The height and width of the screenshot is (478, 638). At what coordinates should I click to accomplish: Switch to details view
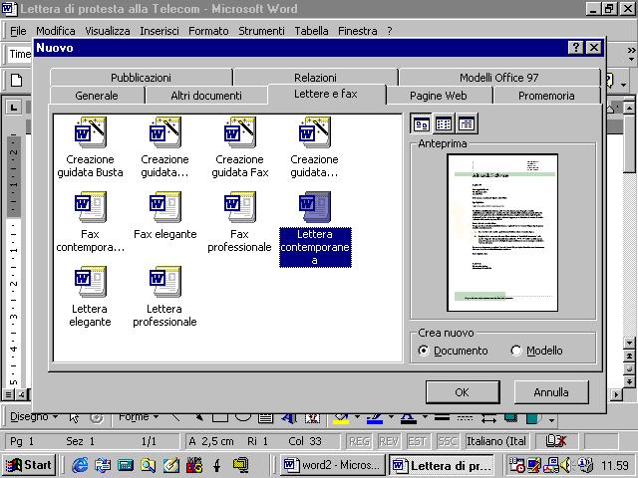coord(467,123)
